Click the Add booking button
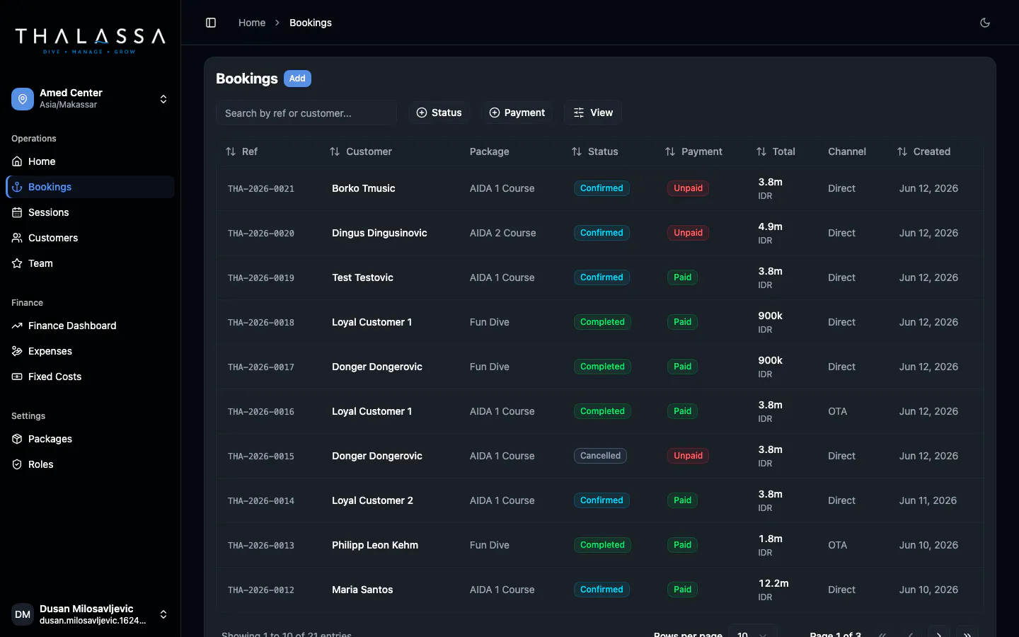 pyautogui.click(x=297, y=79)
